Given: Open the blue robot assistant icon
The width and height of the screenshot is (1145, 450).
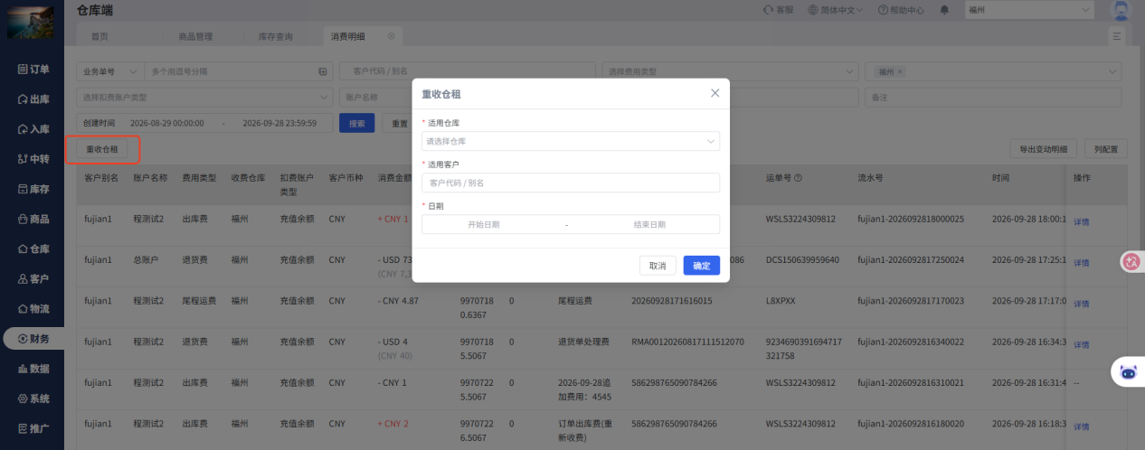Looking at the screenshot, I should click(1128, 371).
